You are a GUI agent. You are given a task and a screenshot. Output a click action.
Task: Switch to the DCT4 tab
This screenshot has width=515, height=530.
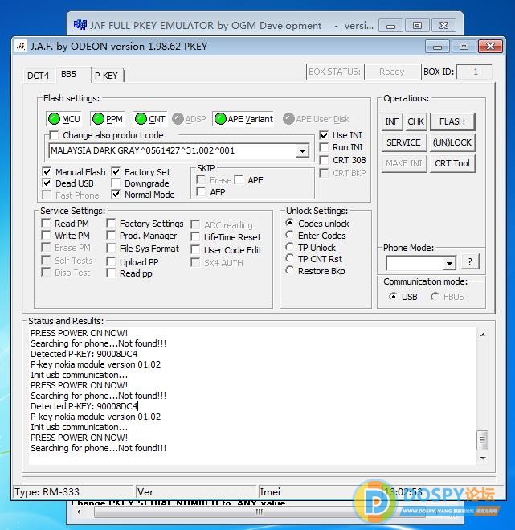pyautogui.click(x=38, y=76)
